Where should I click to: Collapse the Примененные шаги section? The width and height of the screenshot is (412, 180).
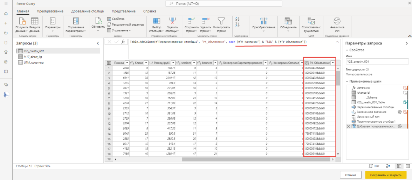(348, 81)
